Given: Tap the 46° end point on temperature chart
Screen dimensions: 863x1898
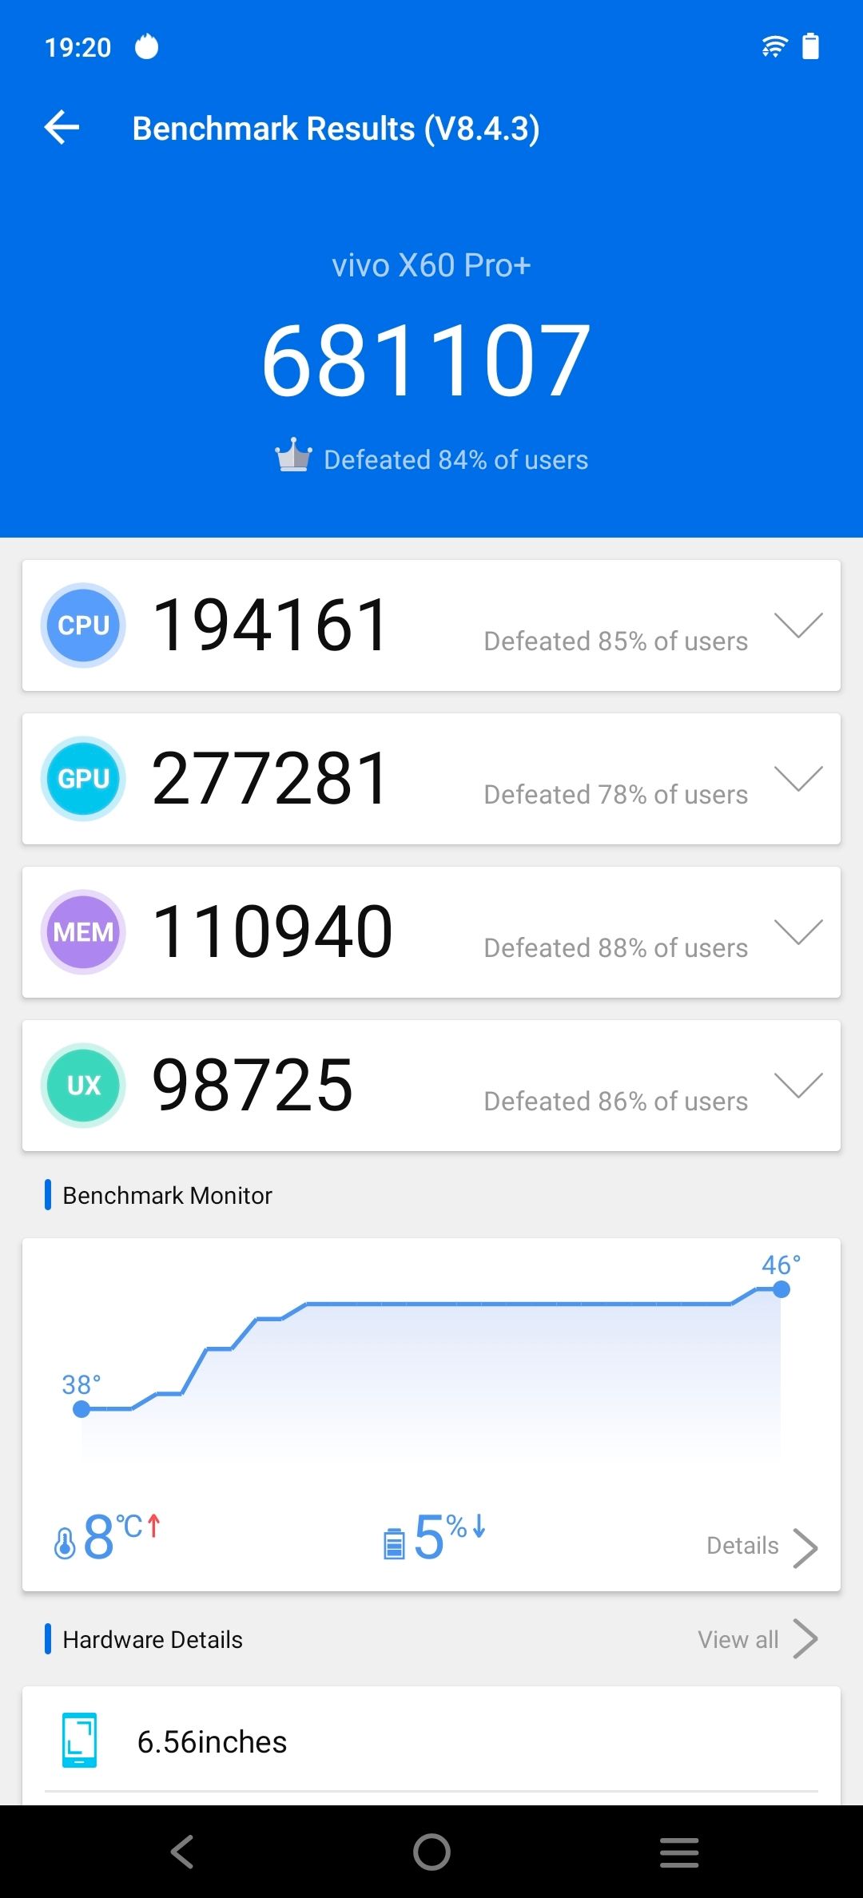Looking at the screenshot, I should pos(781,1289).
